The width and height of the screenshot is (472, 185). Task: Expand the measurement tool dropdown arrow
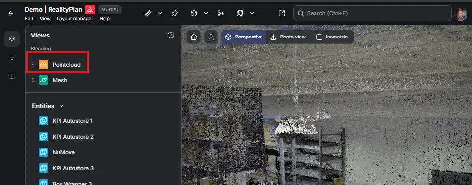160,13
